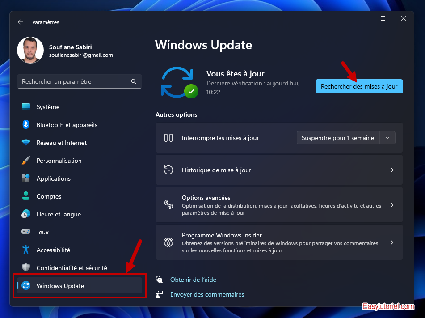
Task: Click the Envoyer des commentaires icon
Action: tap(159, 294)
